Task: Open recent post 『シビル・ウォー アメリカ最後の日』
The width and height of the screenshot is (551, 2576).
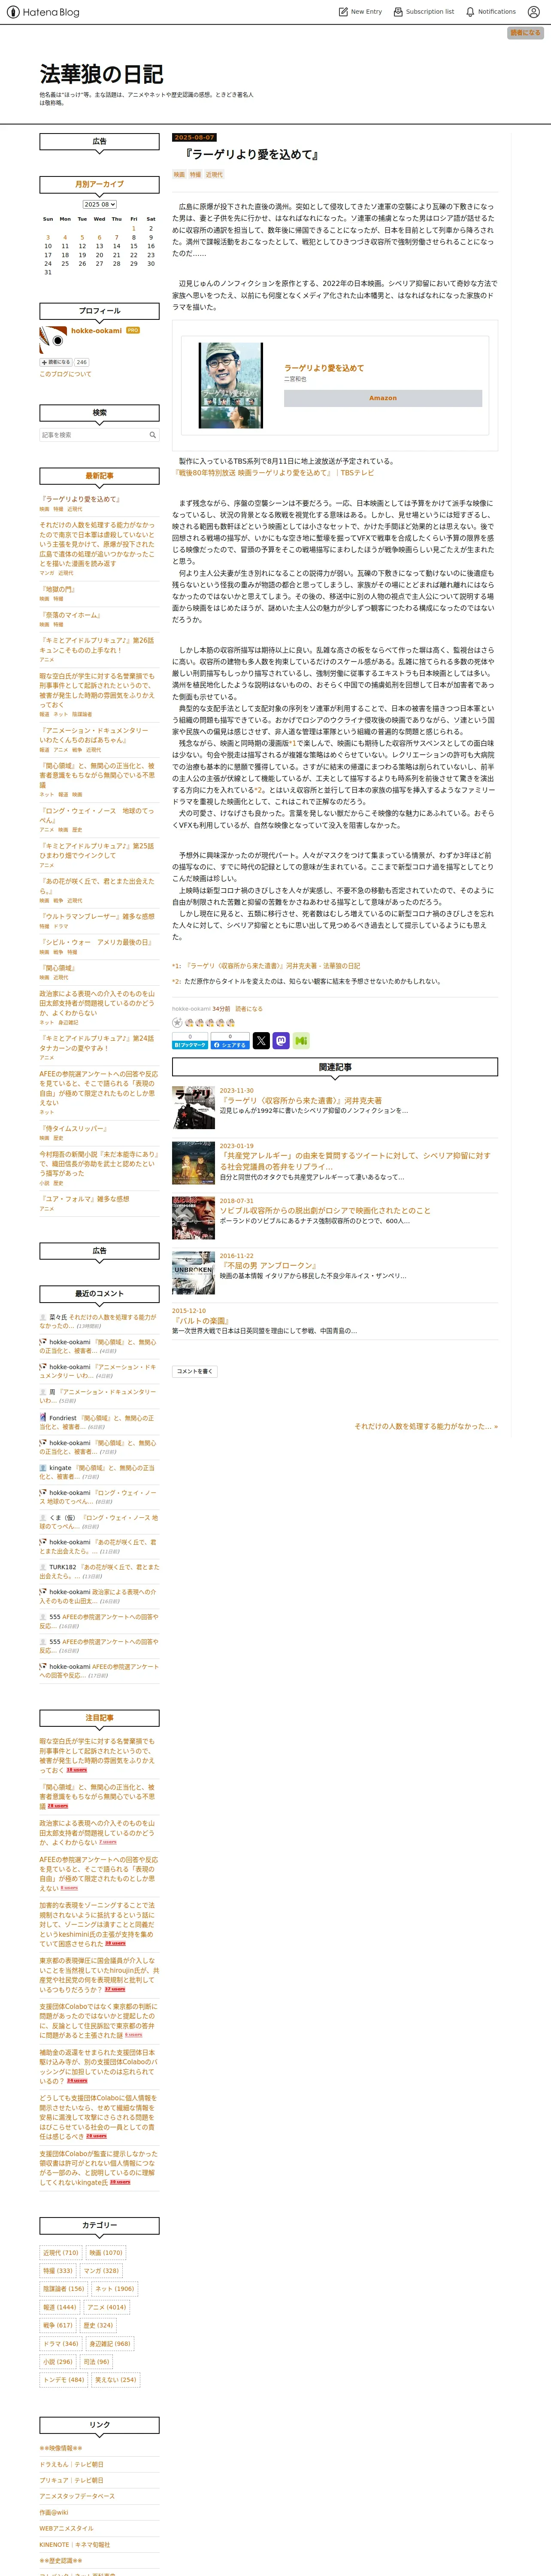Action: pyautogui.click(x=96, y=942)
